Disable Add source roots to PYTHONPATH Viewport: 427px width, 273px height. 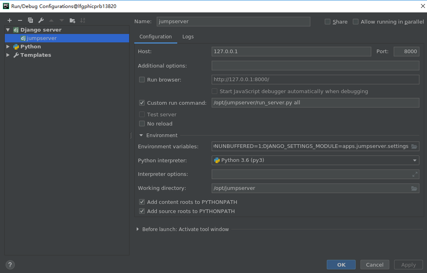142,211
